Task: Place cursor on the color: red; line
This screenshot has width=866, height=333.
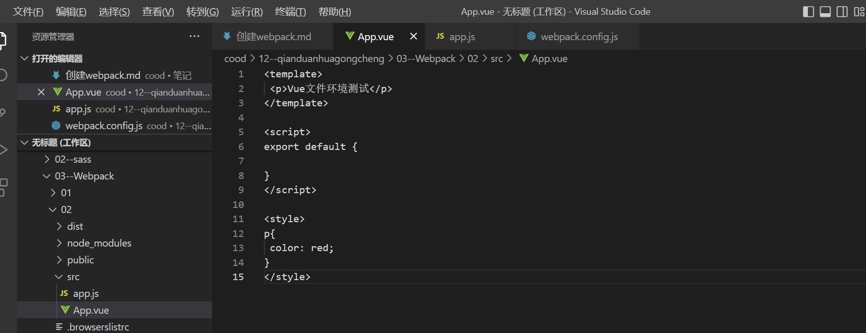Action: click(x=302, y=248)
